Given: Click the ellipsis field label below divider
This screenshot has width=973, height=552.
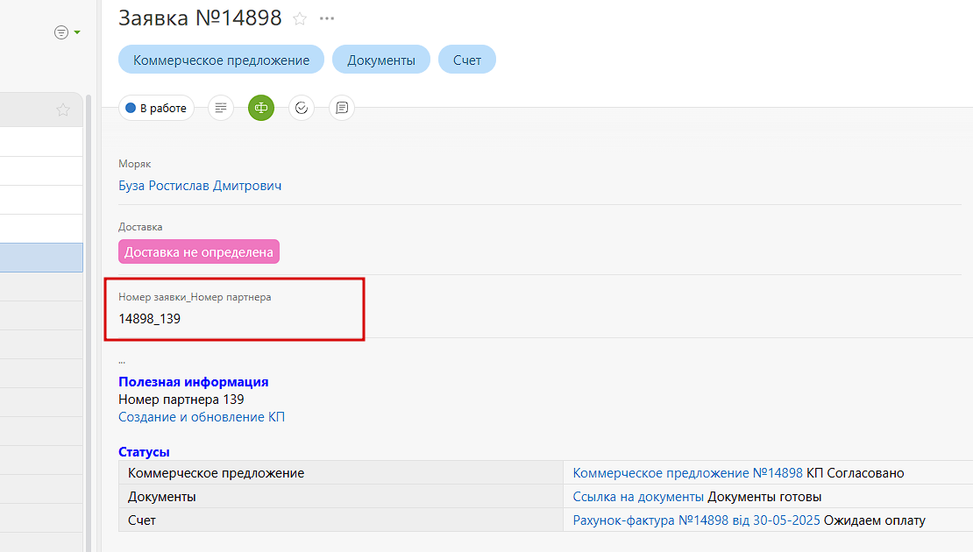Looking at the screenshot, I should [122, 361].
